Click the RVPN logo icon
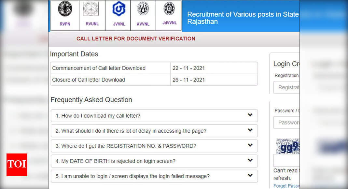Image resolution: width=348 pixels, height=189 pixels. [65, 9]
